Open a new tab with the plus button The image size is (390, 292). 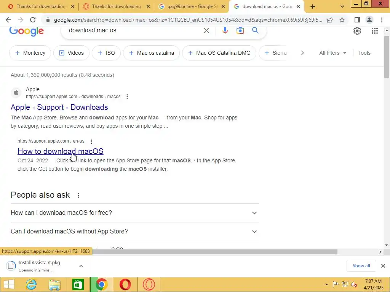click(313, 7)
